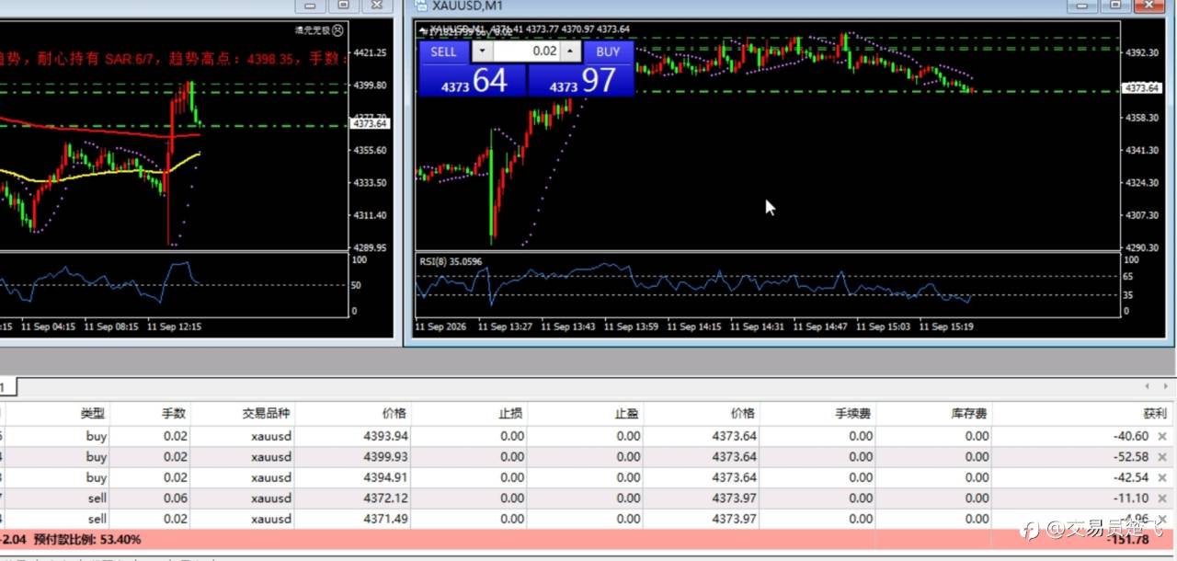Minimize the left chart window
The image size is (1177, 561).
(310, 6)
